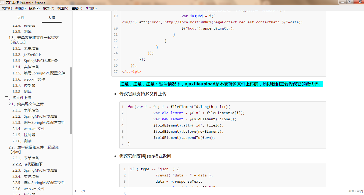Collapse the sidebar with the back arrow icon
Viewport: 364px width, 195px height.
[x=76, y=191]
